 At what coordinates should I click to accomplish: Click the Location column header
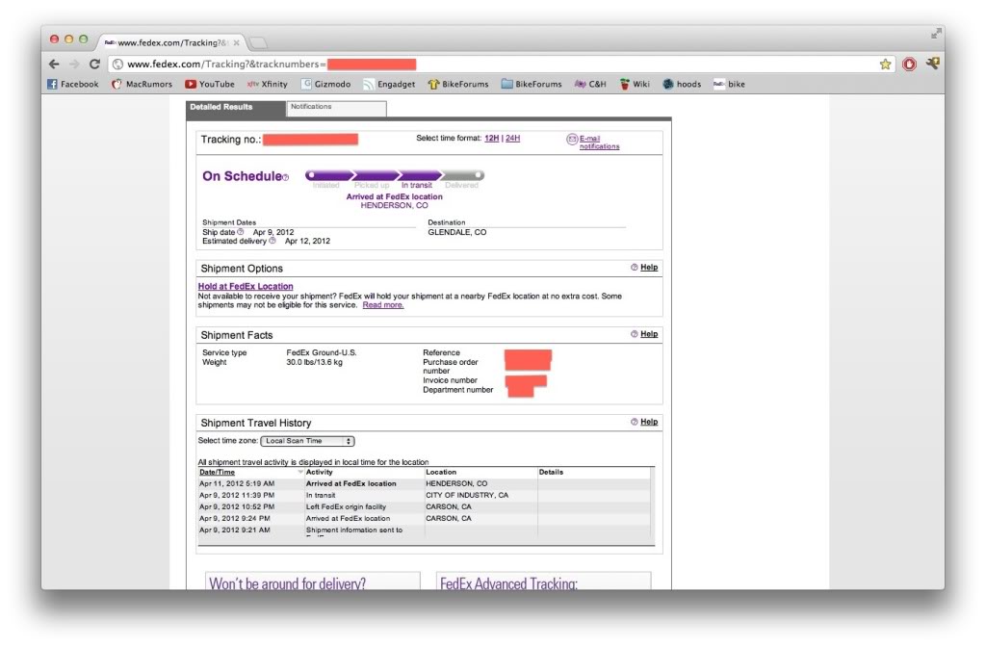point(441,472)
